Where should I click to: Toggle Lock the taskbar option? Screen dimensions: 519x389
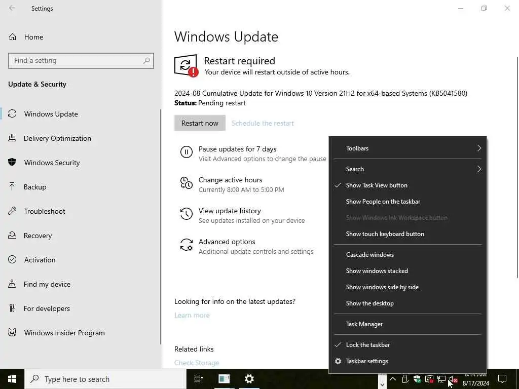[408, 344]
